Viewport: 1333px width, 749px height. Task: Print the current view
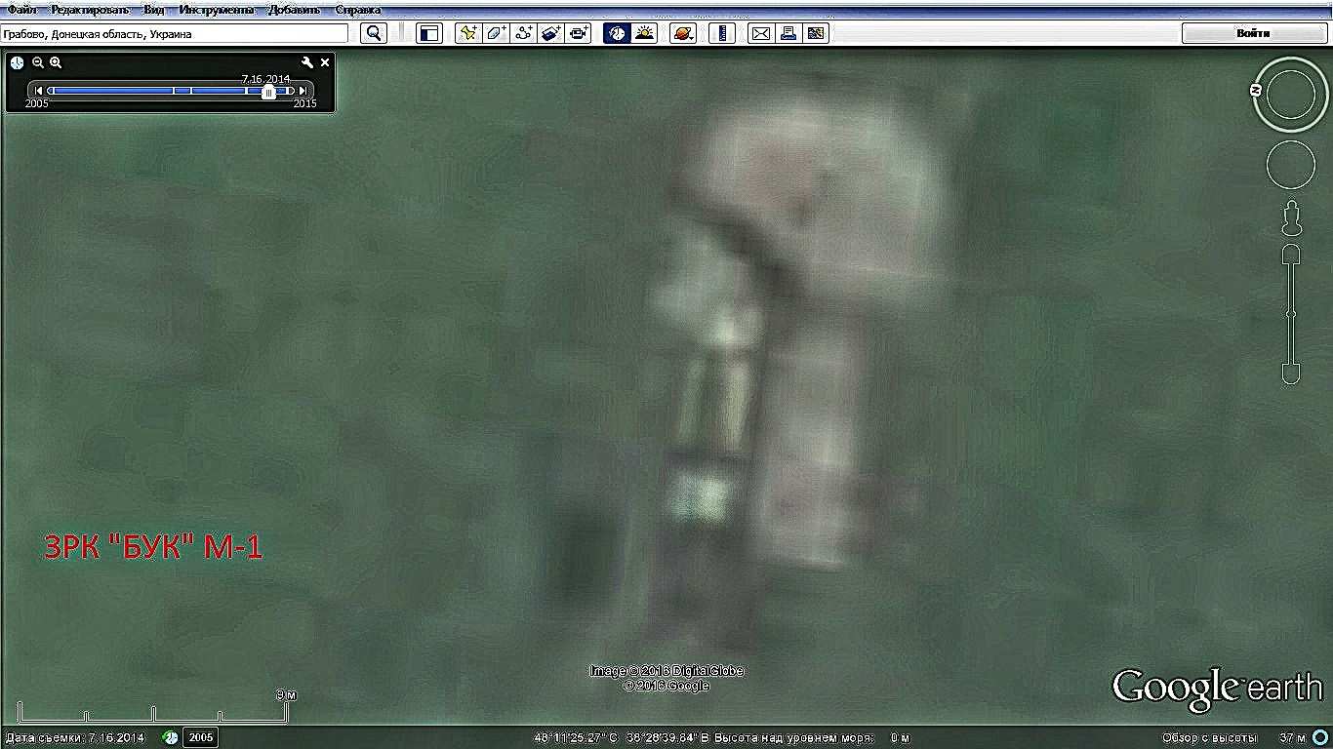coord(788,33)
